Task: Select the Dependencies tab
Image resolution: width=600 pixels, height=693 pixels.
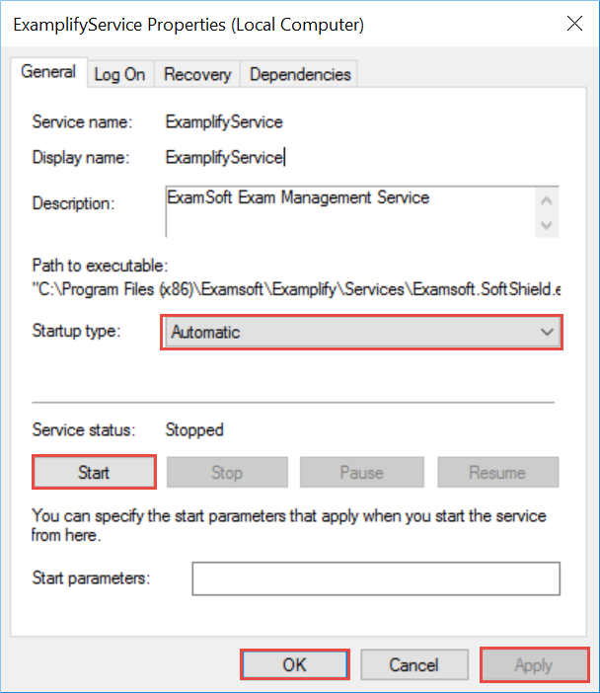Action: click(x=300, y=74)
